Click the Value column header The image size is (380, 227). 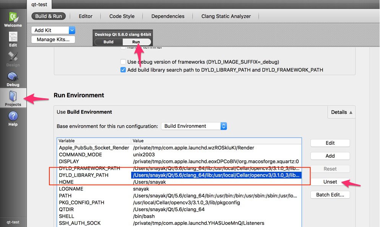(216, 141)
